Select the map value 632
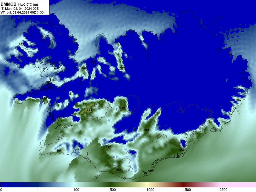Image resolution: width=256 pixels, height=192 pixels. pos(122,108)
